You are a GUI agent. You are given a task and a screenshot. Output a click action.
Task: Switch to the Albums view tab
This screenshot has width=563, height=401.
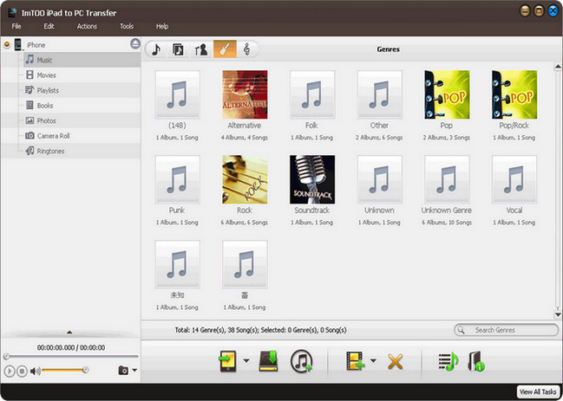click(178, 49)
